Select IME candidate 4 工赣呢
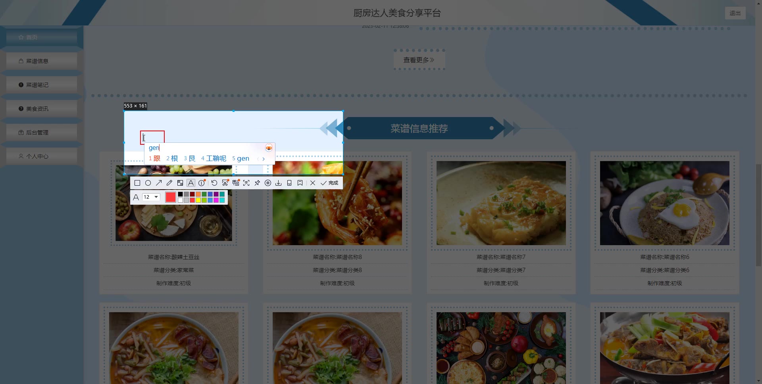Viewport: 762px width, 384px height. pyautogui.click(x=214, y=158)
